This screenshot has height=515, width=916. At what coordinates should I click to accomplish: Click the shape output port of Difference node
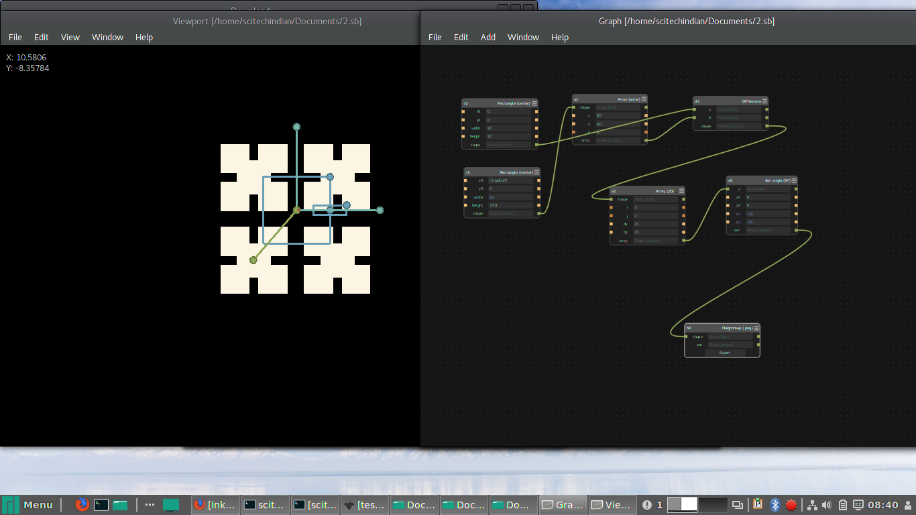766,126
